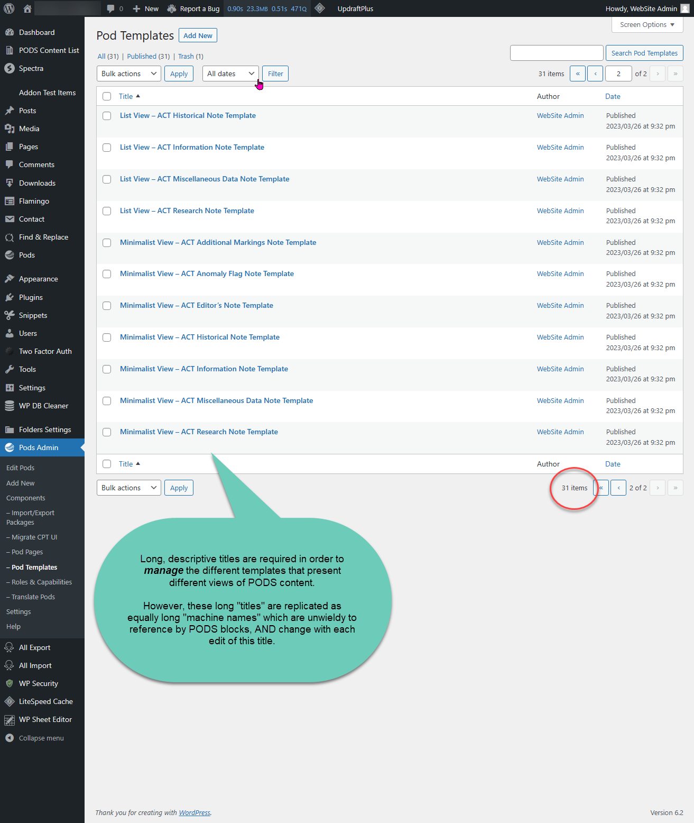Viewport: 694px width, 823px height.
Task: Select the Media sidebar icon
Action: pos(10,129)
